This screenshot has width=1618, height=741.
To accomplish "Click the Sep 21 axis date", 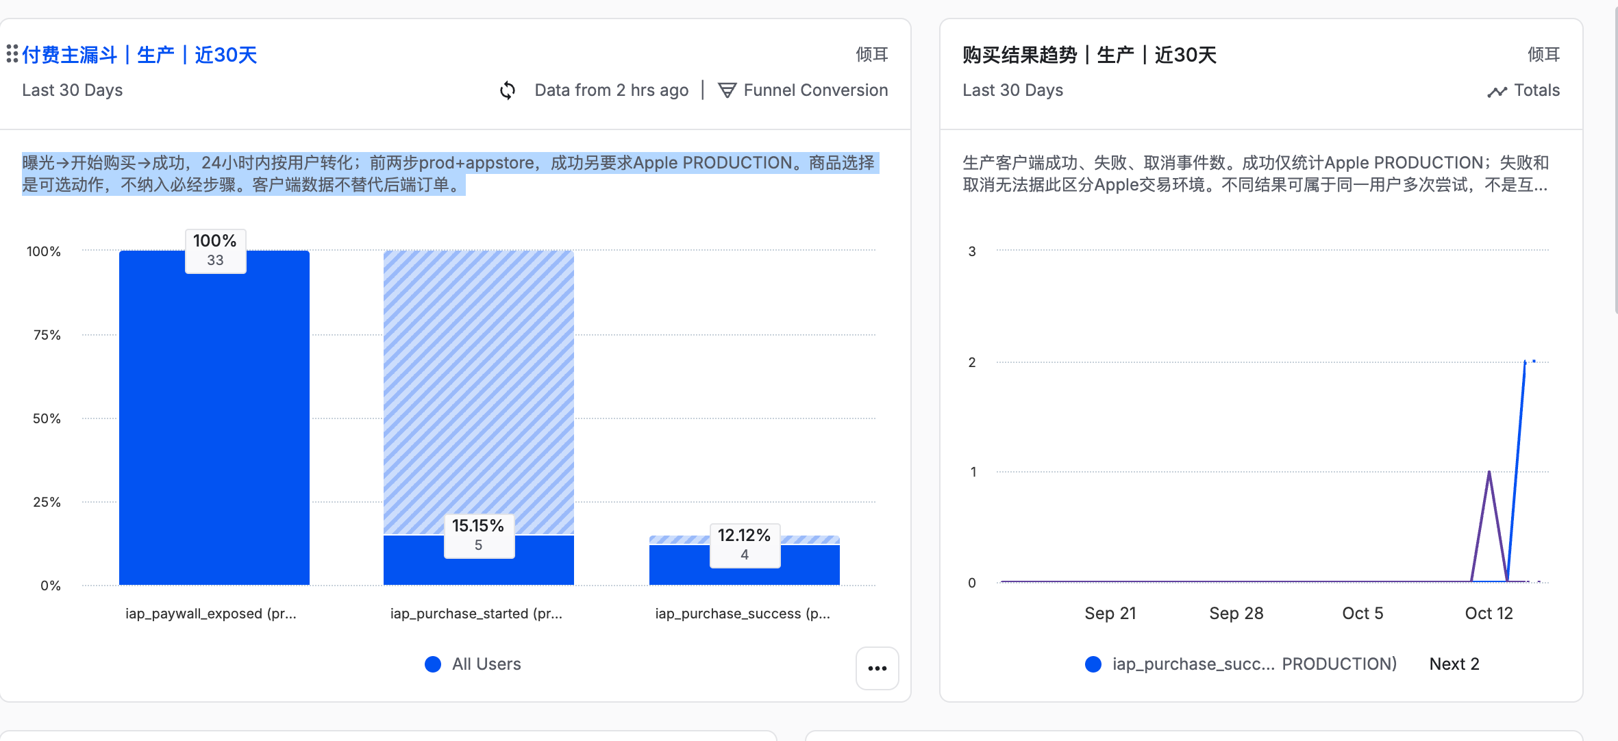I will tap(1110, 614).
